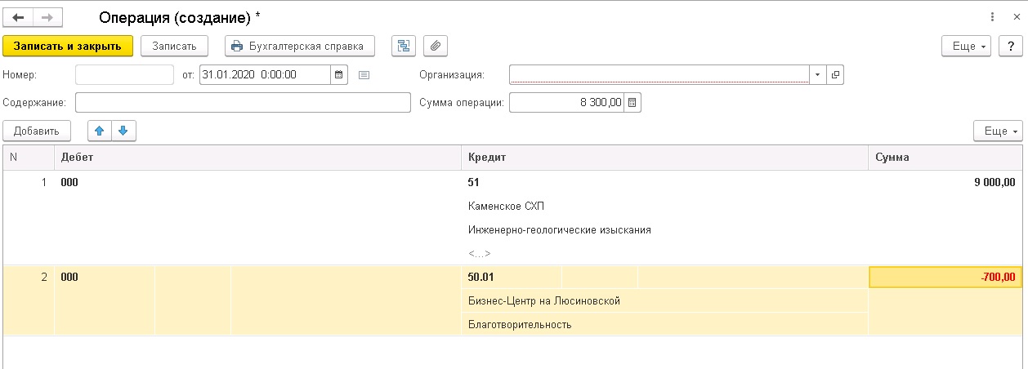Image resolution: width=1028 pixels, height=369 pixels.
Task: Open the table Еще menu
Action: coord(998,131)
